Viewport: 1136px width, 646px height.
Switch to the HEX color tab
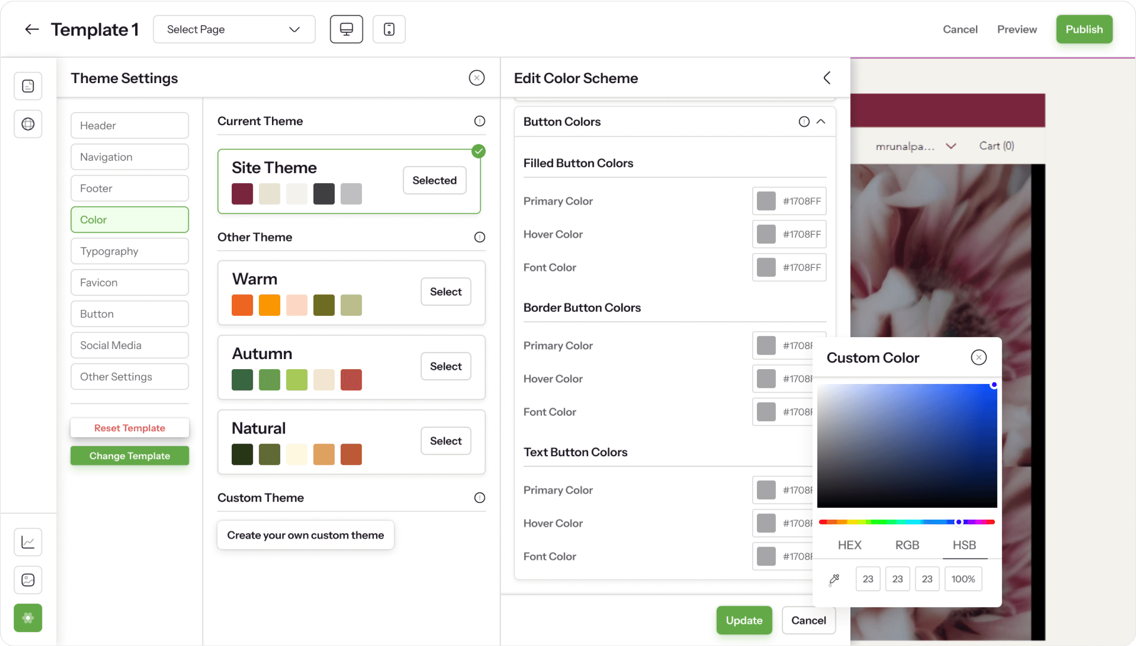tap(849, 545)
